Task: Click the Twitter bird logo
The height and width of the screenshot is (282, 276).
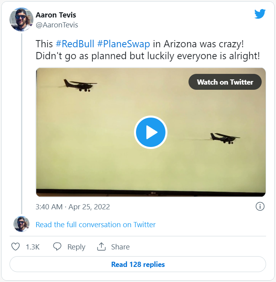Action: coord(260,14)
